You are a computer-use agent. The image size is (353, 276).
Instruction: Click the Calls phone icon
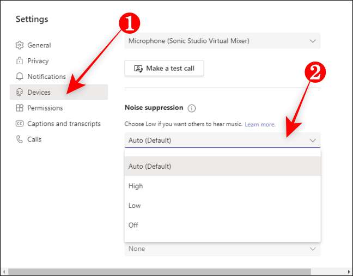click(x=20, y=139)
